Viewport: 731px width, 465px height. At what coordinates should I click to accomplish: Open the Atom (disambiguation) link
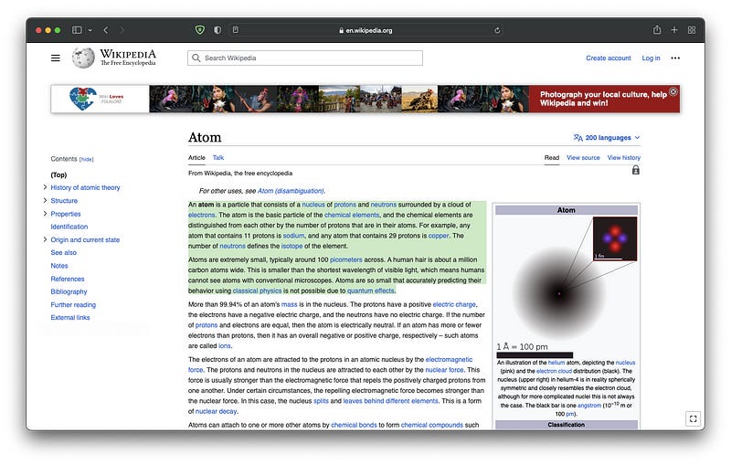pos(291,191)
